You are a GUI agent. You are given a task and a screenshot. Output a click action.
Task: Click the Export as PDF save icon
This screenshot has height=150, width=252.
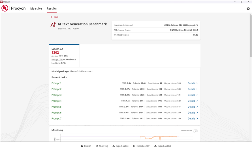click(x=134, y=146)
